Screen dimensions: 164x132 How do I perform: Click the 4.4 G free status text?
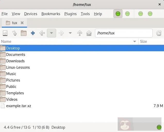[x=12, y=127]
